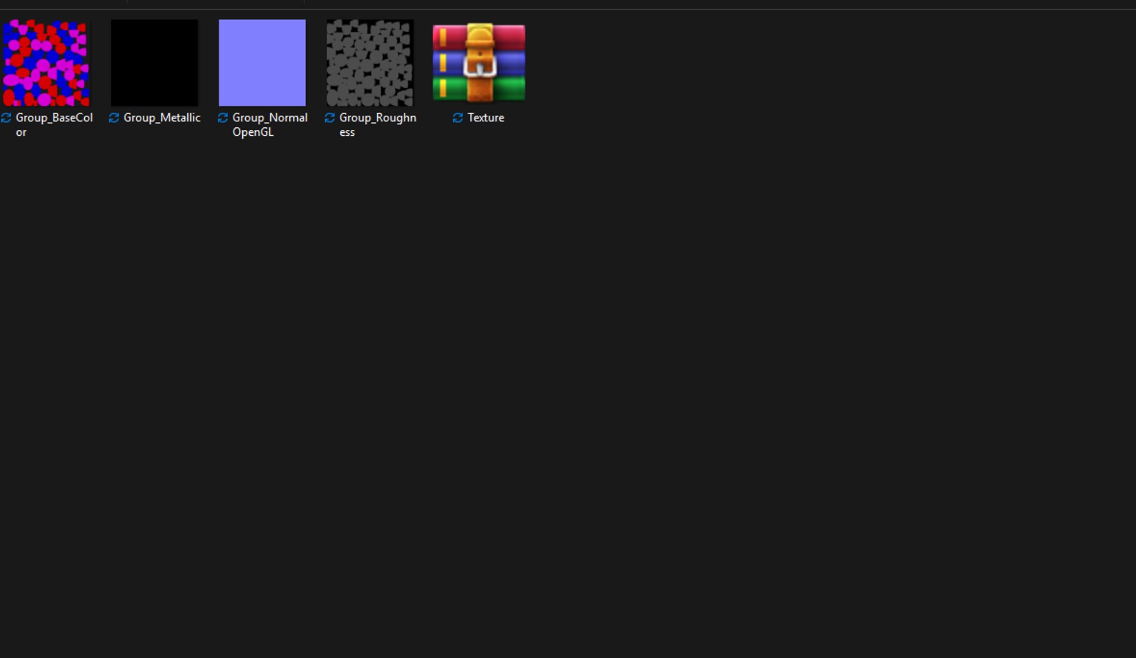Image resolution: width=1136 pixels, height=658 pixels.
Task: Click the first divider in the header strip
Action: pyautogui.click(x=127, y=2)
